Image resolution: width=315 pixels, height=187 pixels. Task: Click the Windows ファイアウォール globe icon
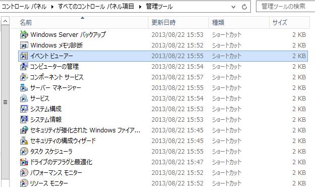pos(24,130)
